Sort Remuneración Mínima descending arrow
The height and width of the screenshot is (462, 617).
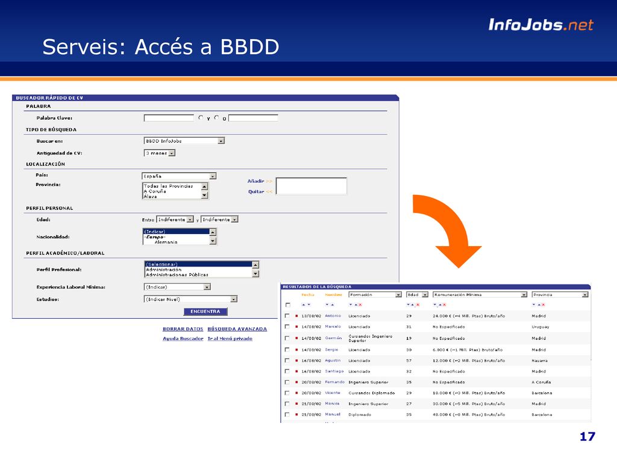[x=434, y=304]
